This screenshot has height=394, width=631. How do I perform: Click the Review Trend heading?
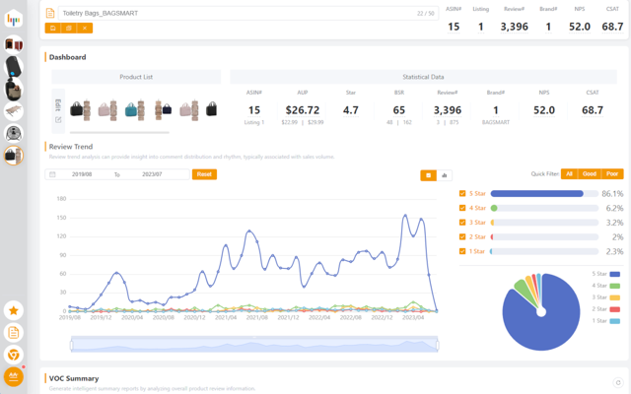coord(71,147)
